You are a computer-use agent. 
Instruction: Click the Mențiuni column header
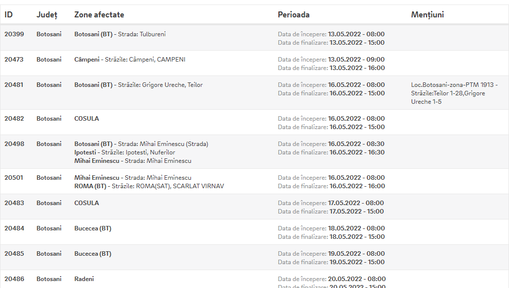tap(427, 15)
